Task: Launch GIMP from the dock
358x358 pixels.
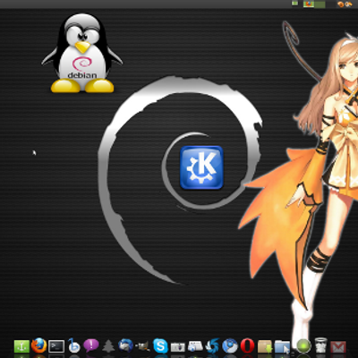Action: click(x=142, y=346)
